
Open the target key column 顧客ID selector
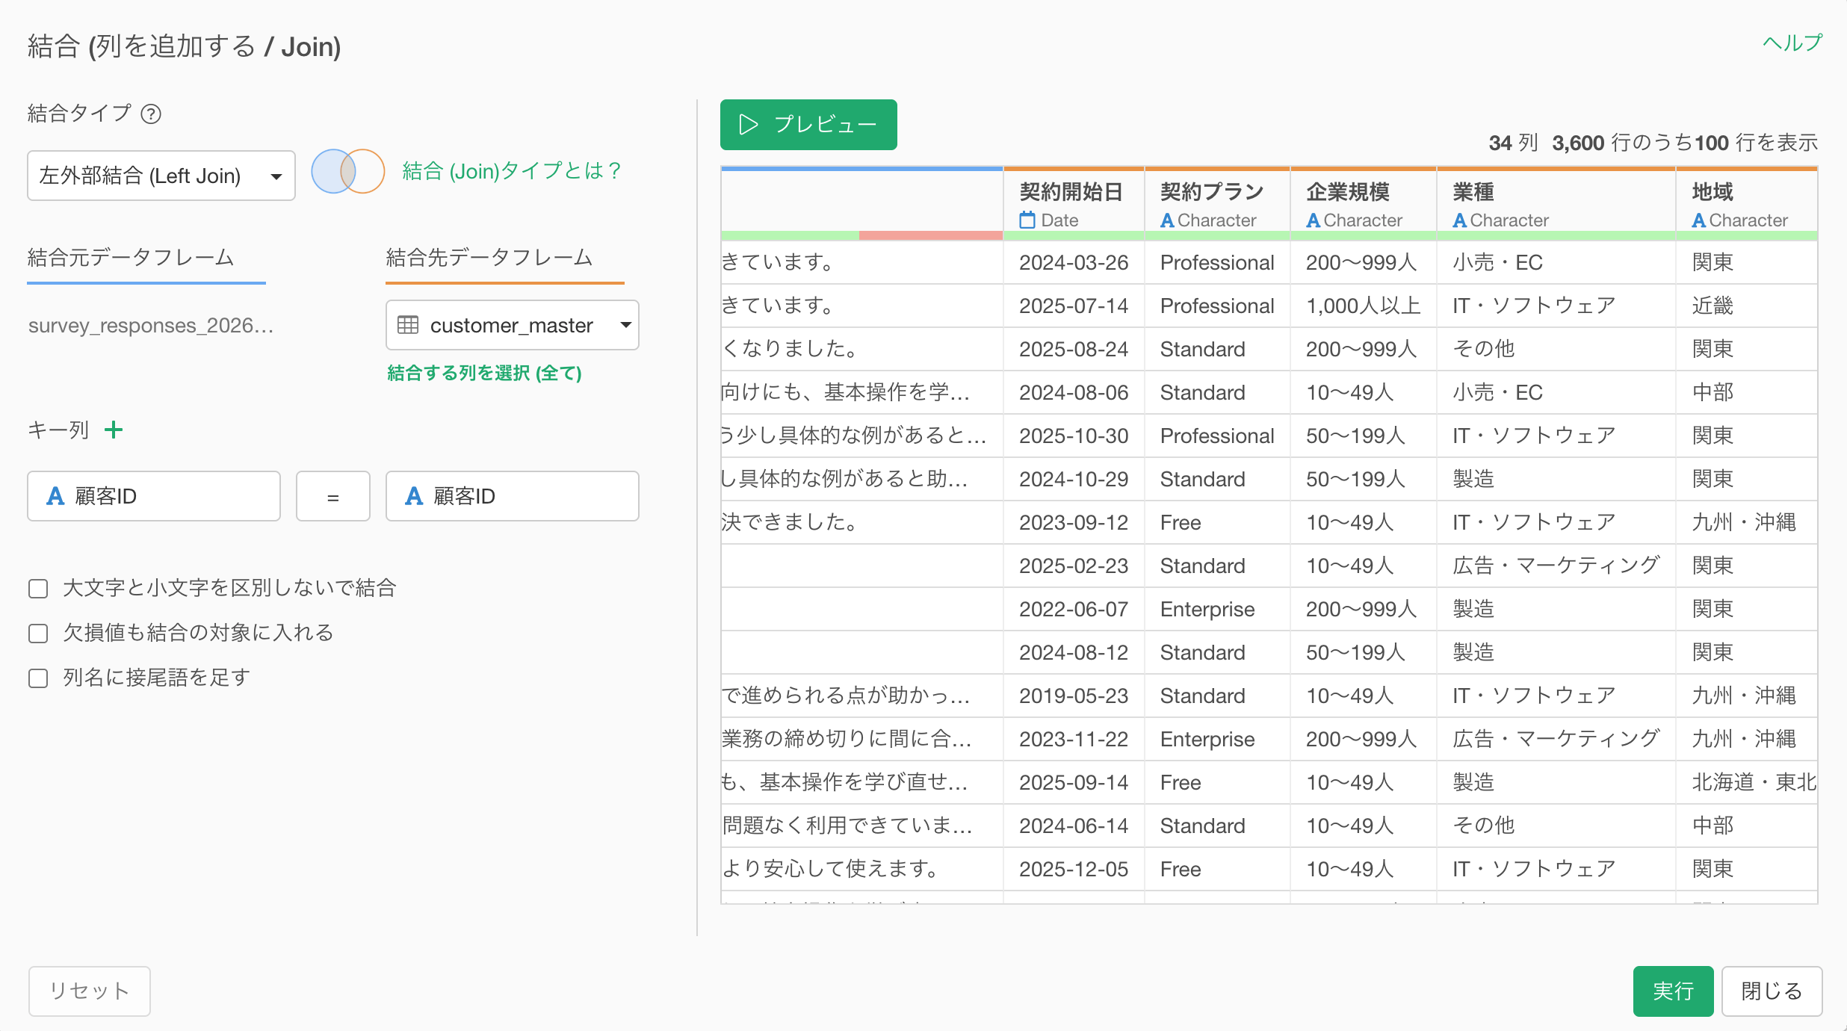pos(513,496)
